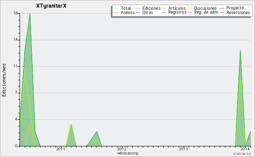Click the wikiscan.org caption

point(127,153)
